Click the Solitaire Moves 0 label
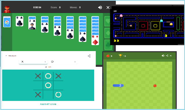The height and width of the screenshot is (110, 185). point(75,7)
